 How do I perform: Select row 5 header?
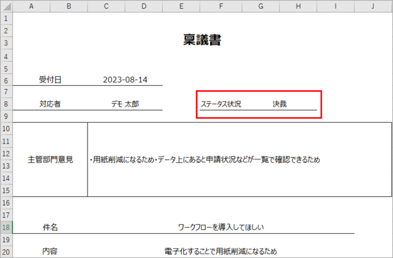6,68
